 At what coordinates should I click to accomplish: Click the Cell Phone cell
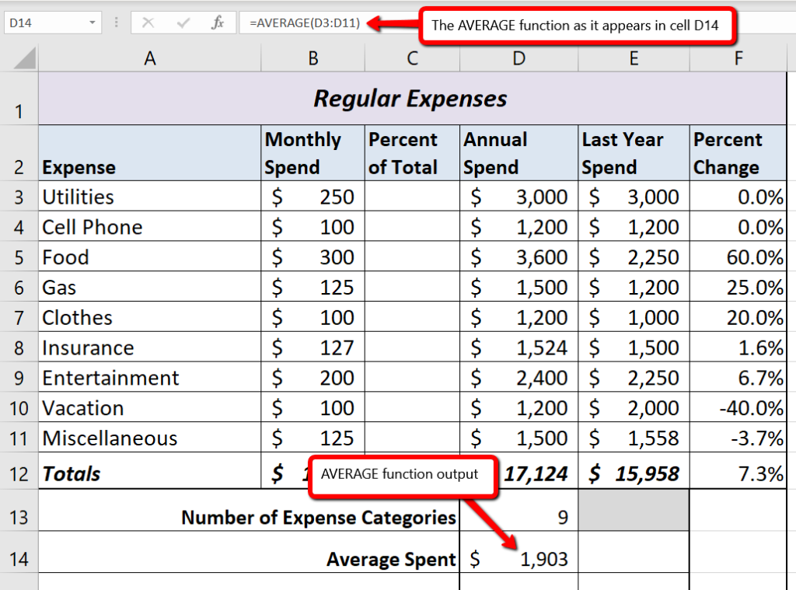(x=150, y=226)
